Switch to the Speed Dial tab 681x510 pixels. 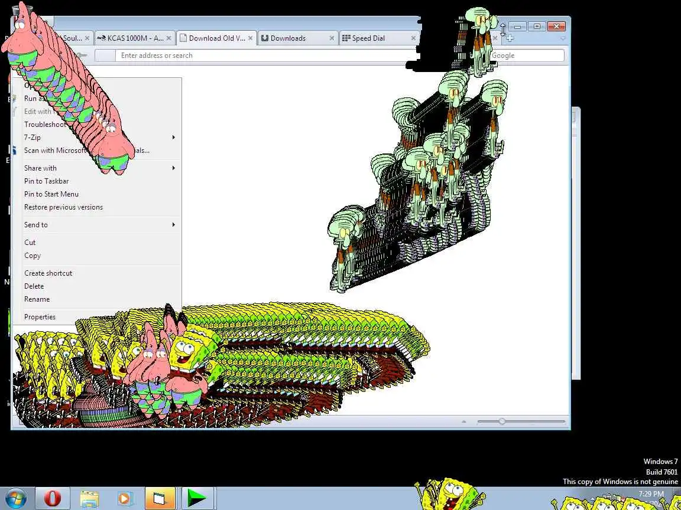point(379,38)
